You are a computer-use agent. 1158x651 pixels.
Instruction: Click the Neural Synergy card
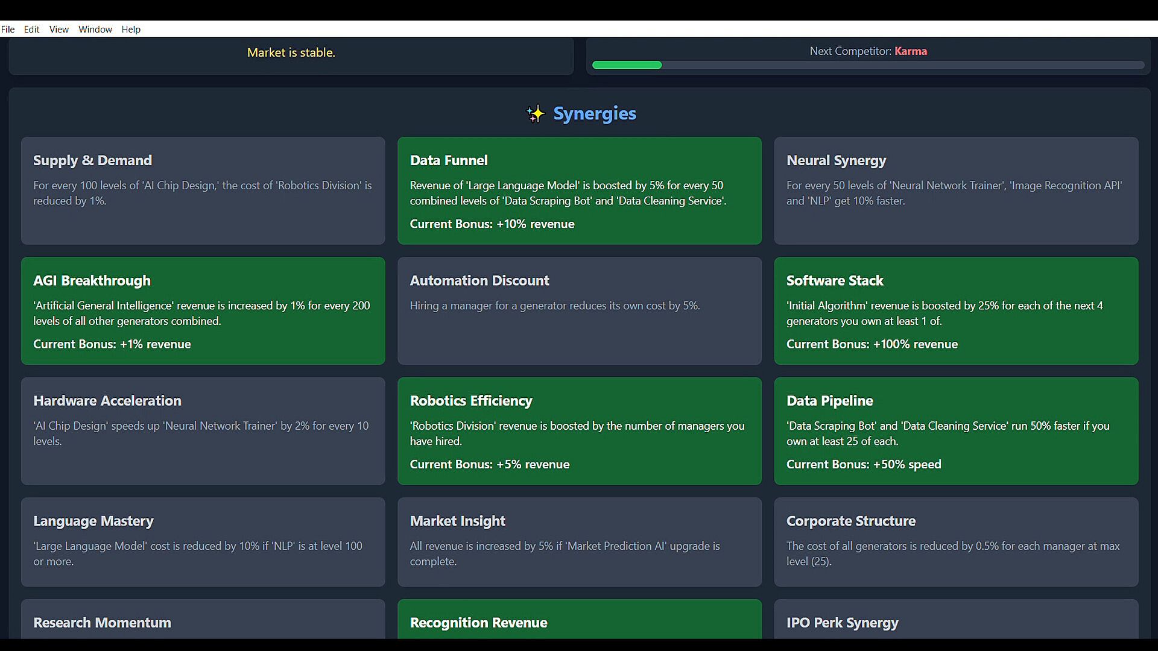[956, 190]
